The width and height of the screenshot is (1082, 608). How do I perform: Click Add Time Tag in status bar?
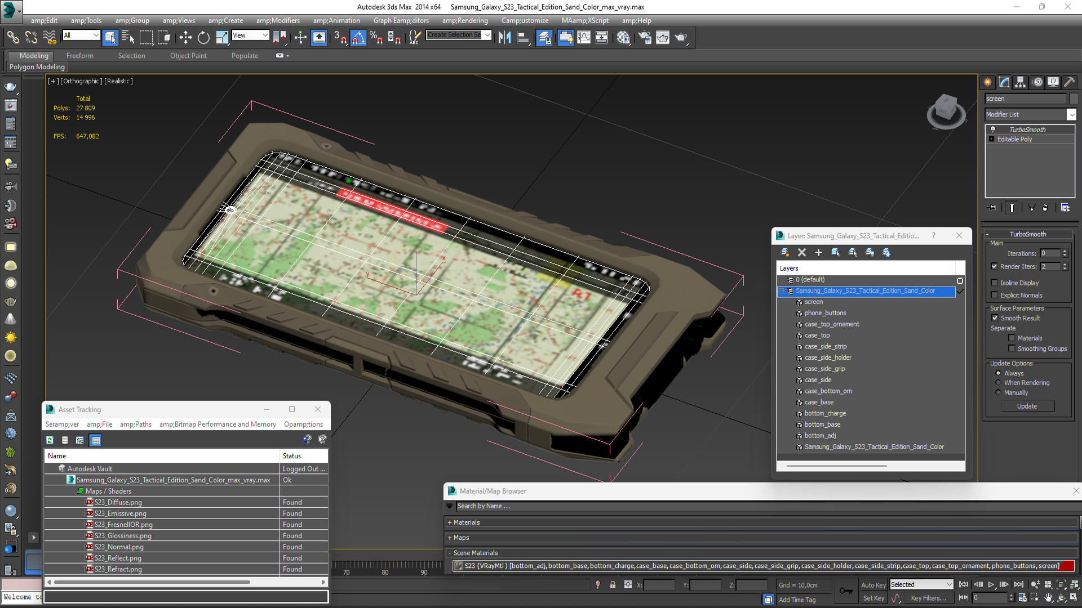coord(797,600)
